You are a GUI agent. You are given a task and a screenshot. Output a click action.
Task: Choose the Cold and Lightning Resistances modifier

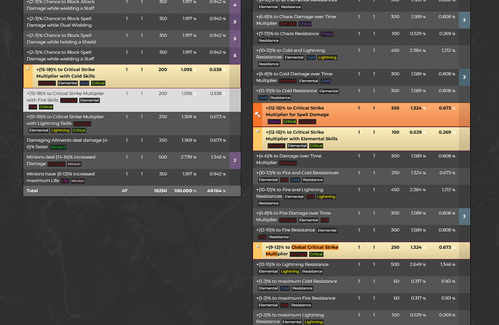pos(361,57)
